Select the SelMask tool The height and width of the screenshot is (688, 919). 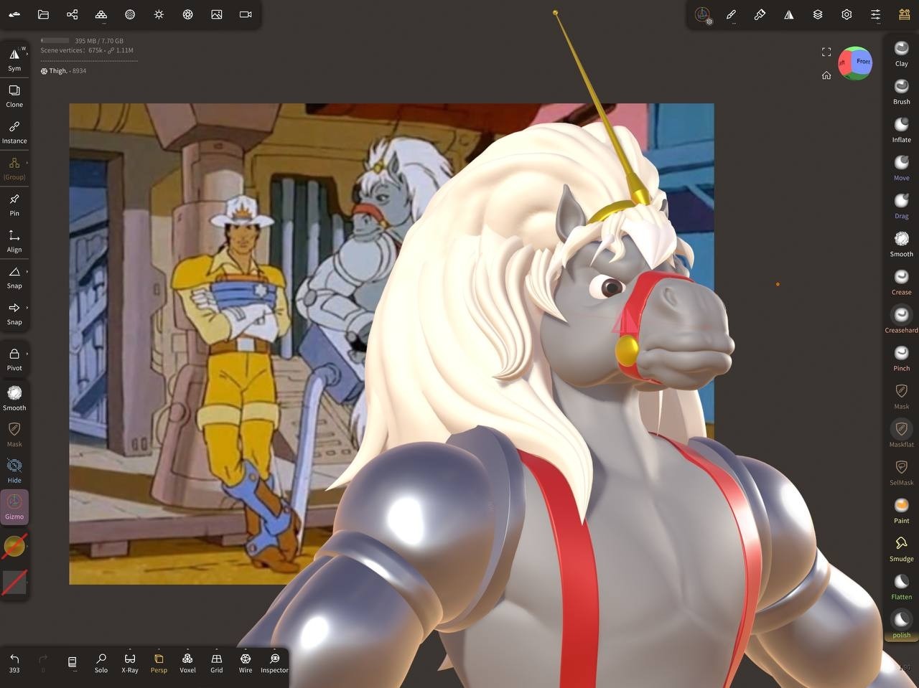click(x=901, y=472)
